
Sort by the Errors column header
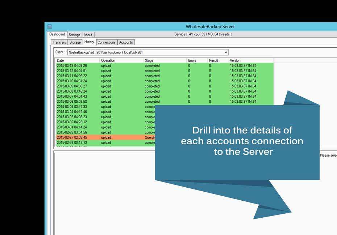click(192, 60)
